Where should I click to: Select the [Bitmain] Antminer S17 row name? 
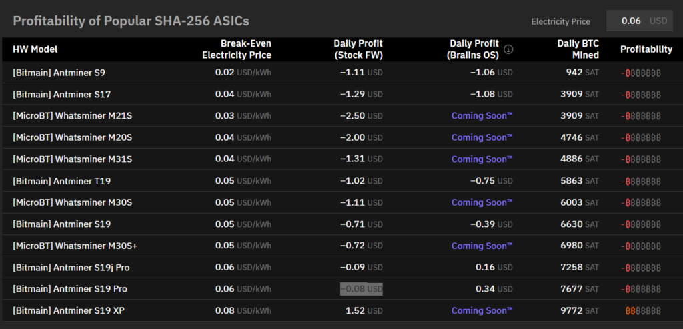(x=61, y=95)
